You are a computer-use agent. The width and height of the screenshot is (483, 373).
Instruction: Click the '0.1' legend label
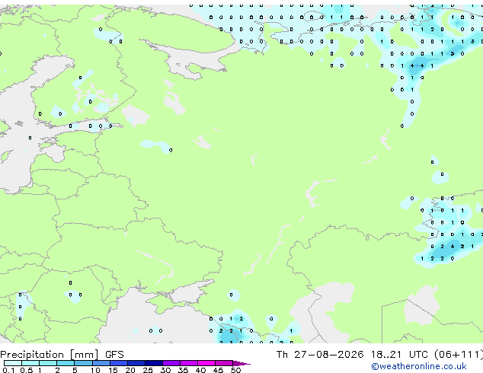click(x=8, y=370)
